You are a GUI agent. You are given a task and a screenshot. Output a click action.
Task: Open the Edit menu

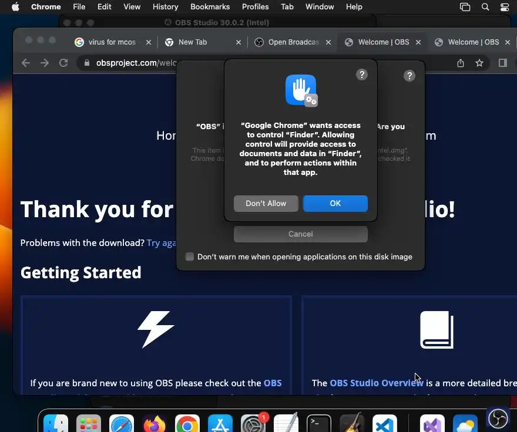coord(104,6)
